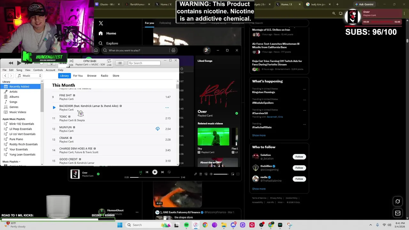This screenshot has width=409, height=230.
Task: Click Ask Gemini in browser bar
Action: [x=364, y=4]
